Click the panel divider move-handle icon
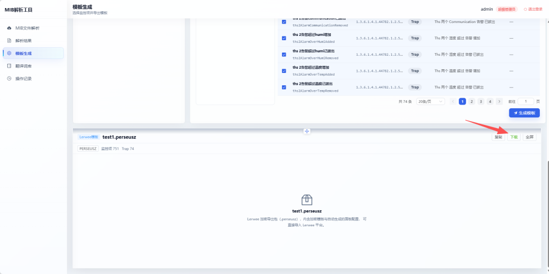Viewport: 549px width, 274px height. [x=307, y=131]
